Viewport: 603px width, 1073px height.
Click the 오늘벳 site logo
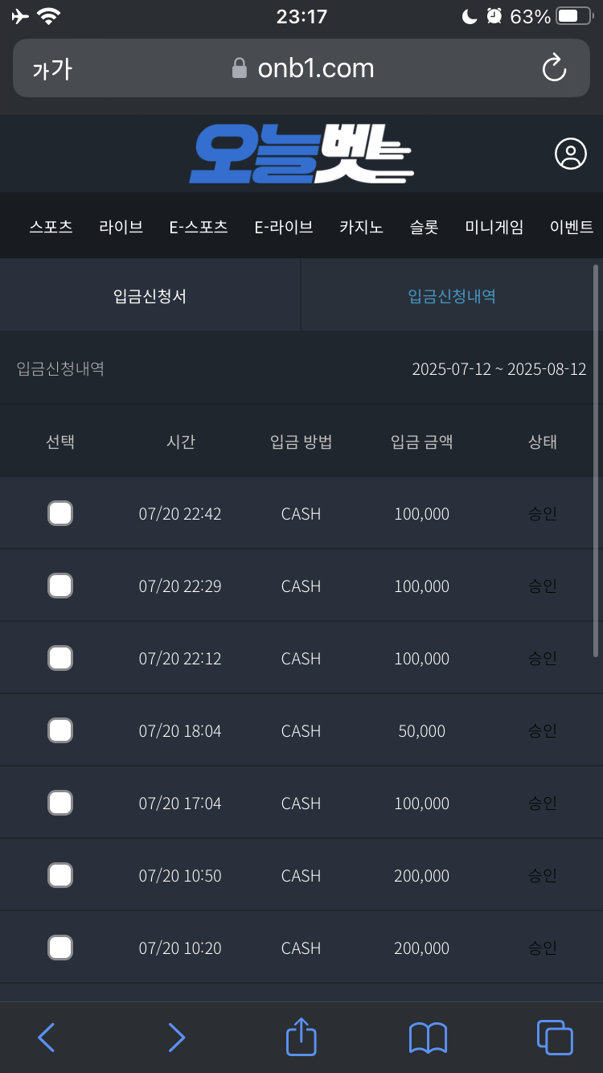[x=301, y=154]
